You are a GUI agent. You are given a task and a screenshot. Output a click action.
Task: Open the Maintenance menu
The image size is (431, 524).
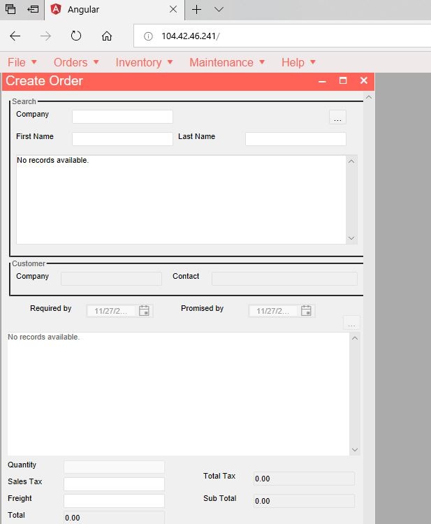227,62
